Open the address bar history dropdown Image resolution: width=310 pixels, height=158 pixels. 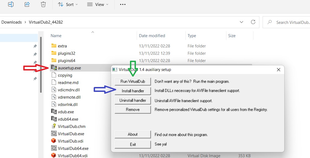[242, 22]
